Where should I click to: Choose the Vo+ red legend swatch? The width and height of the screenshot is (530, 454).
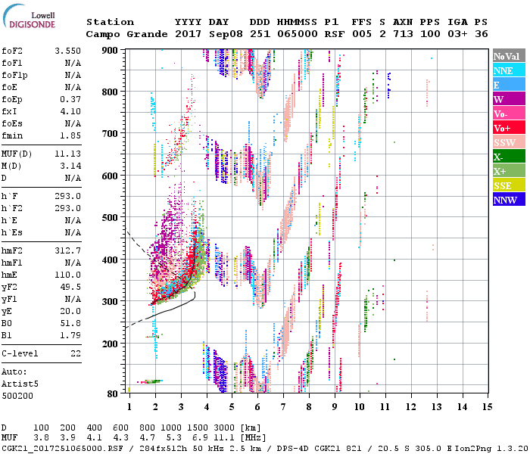click(x=509, y=128)
